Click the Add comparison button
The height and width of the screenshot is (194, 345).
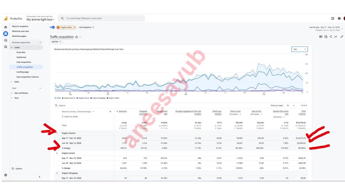point(87,28)
